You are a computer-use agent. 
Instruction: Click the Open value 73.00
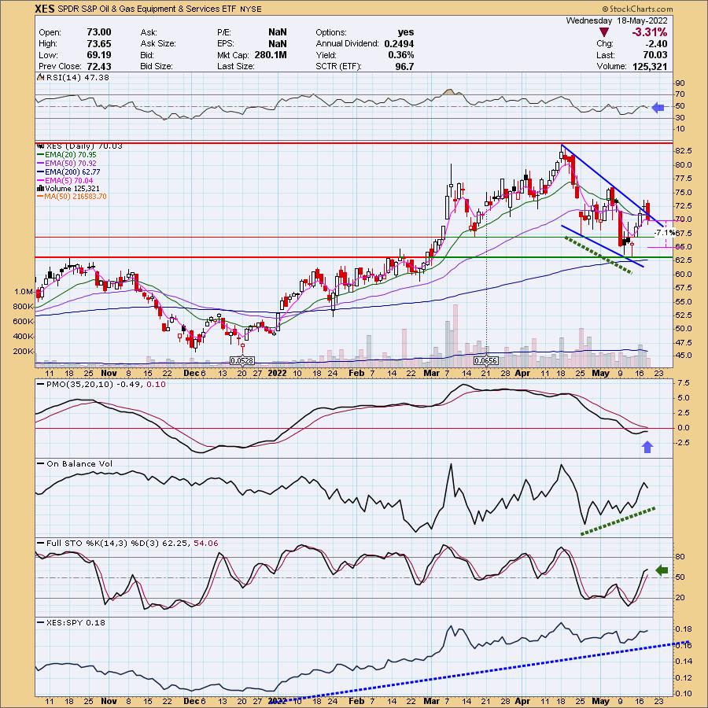[99, 32]
